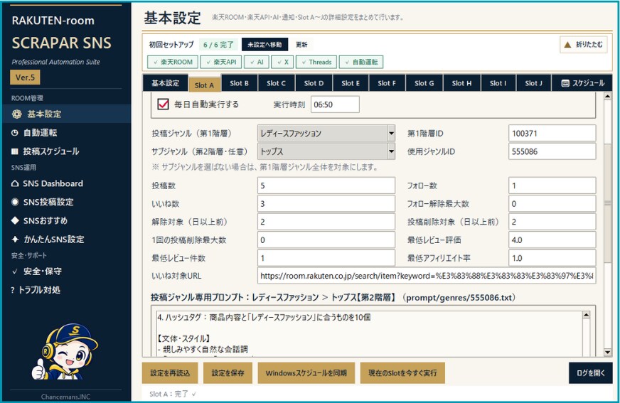The width and height of the screenshot is (620, 403).
Task: Click the Ver.5 badge
Action: (25, 77)
